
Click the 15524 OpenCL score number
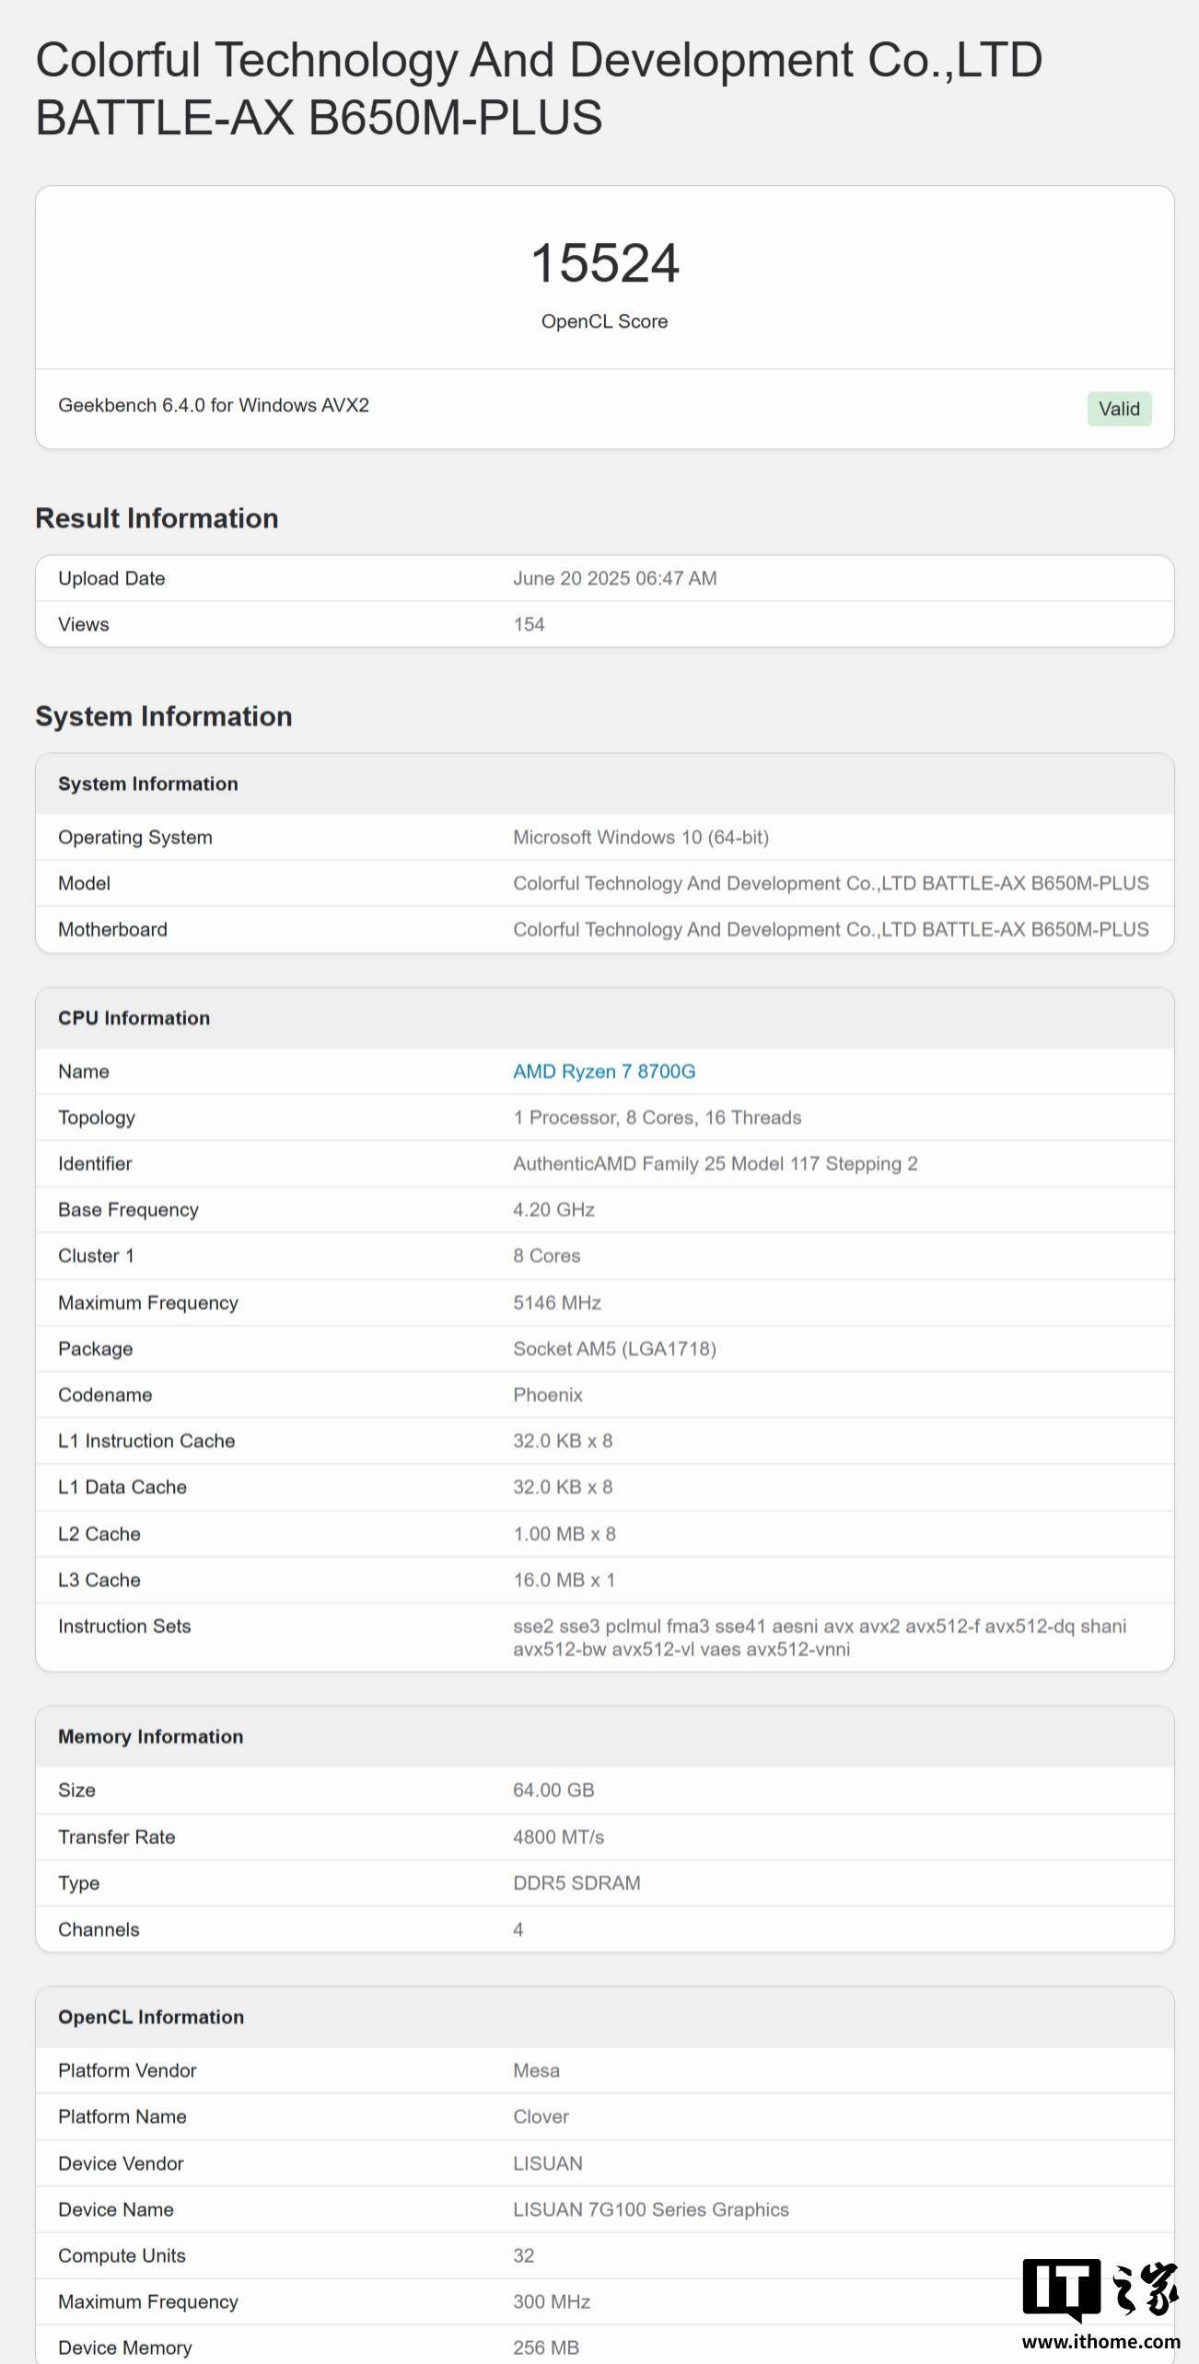(605, 262)
